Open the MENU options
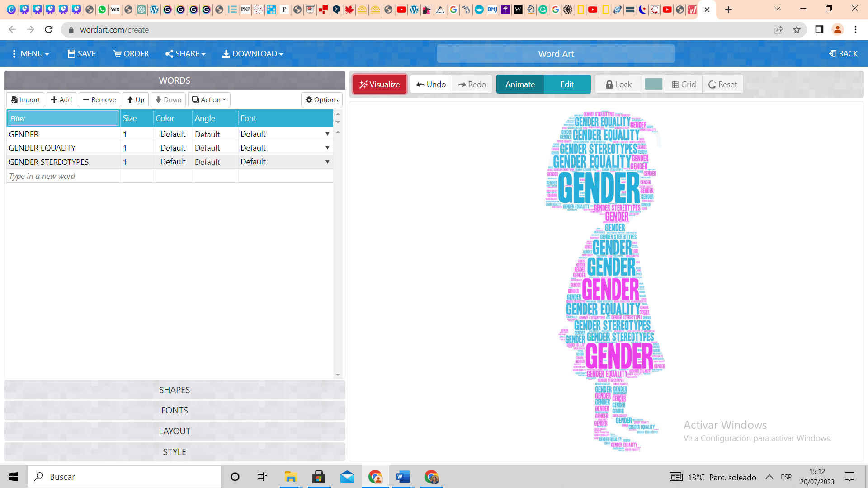This screenshot has width=868, height=488. 30,53
